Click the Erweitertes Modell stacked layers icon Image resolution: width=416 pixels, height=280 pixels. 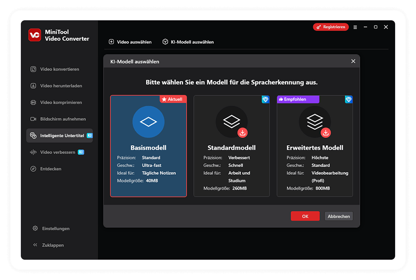click(315, 122)
